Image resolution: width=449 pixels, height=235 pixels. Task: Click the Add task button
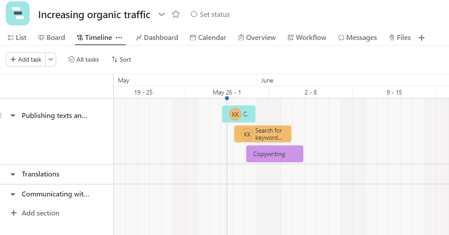coord(26,59)
